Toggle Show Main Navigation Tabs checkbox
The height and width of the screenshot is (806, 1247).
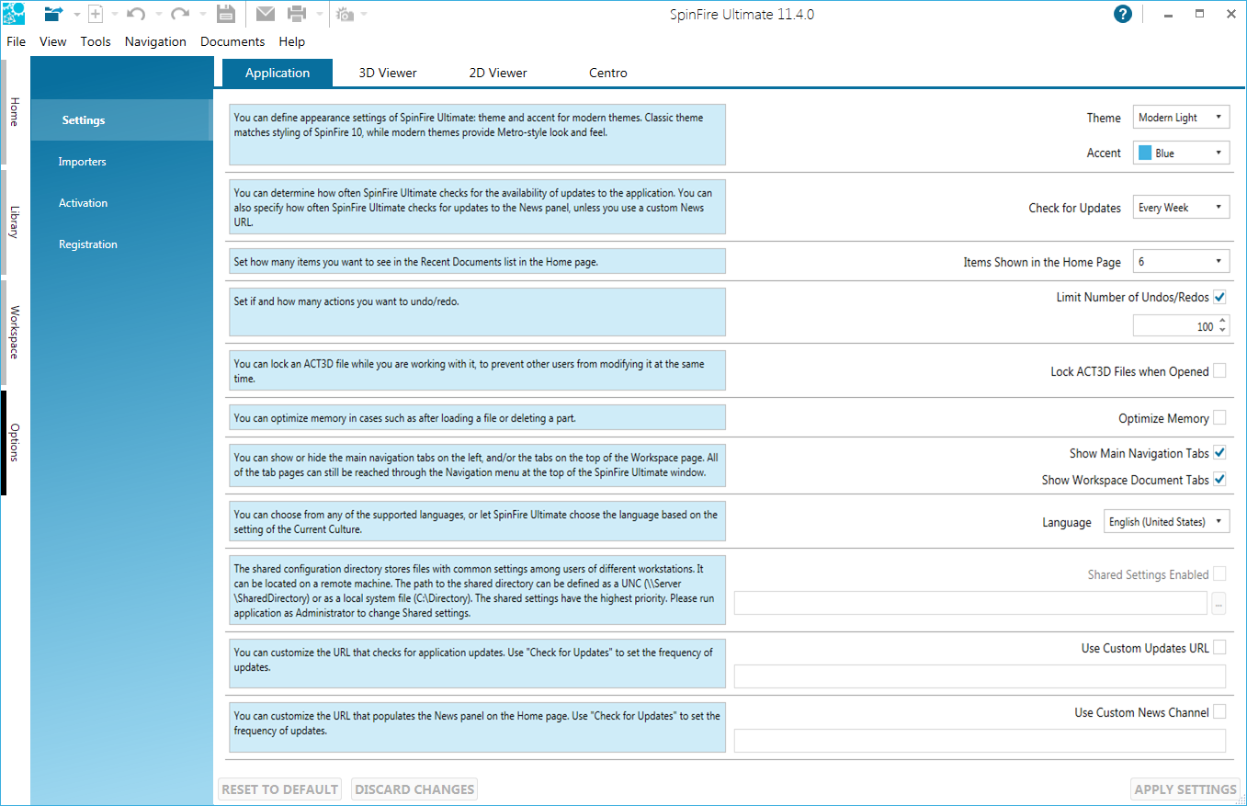(x=1219, y=453)
